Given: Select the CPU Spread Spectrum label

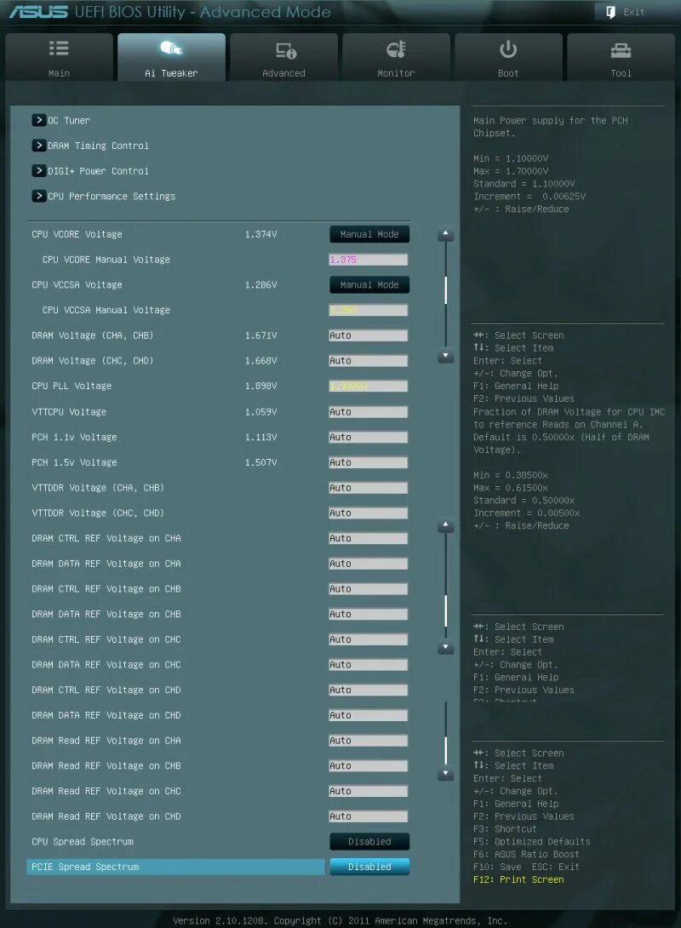Looking at the screenshot, I should [83, 842].
